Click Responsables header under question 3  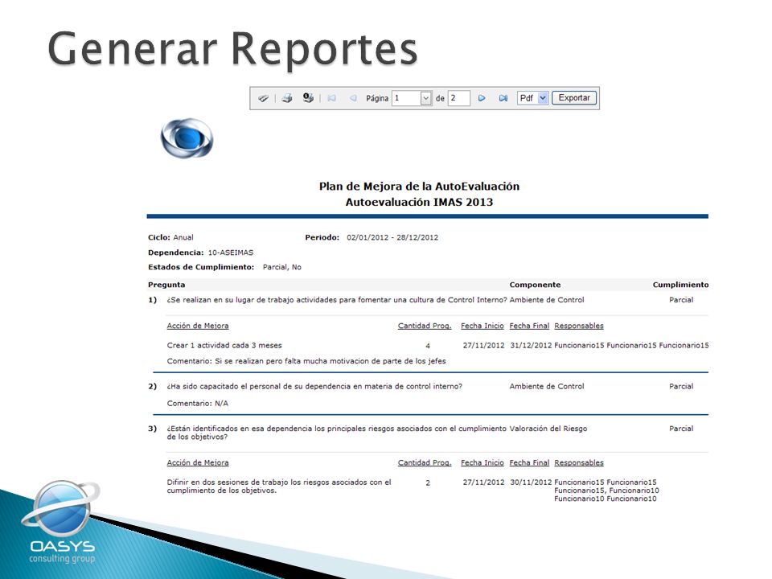pos(578,462)
